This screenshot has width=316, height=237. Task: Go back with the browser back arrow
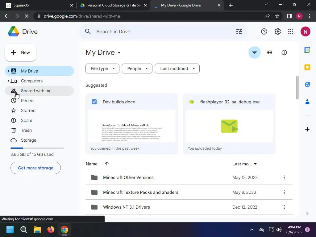pyautogui.click(x=7, y=16)
